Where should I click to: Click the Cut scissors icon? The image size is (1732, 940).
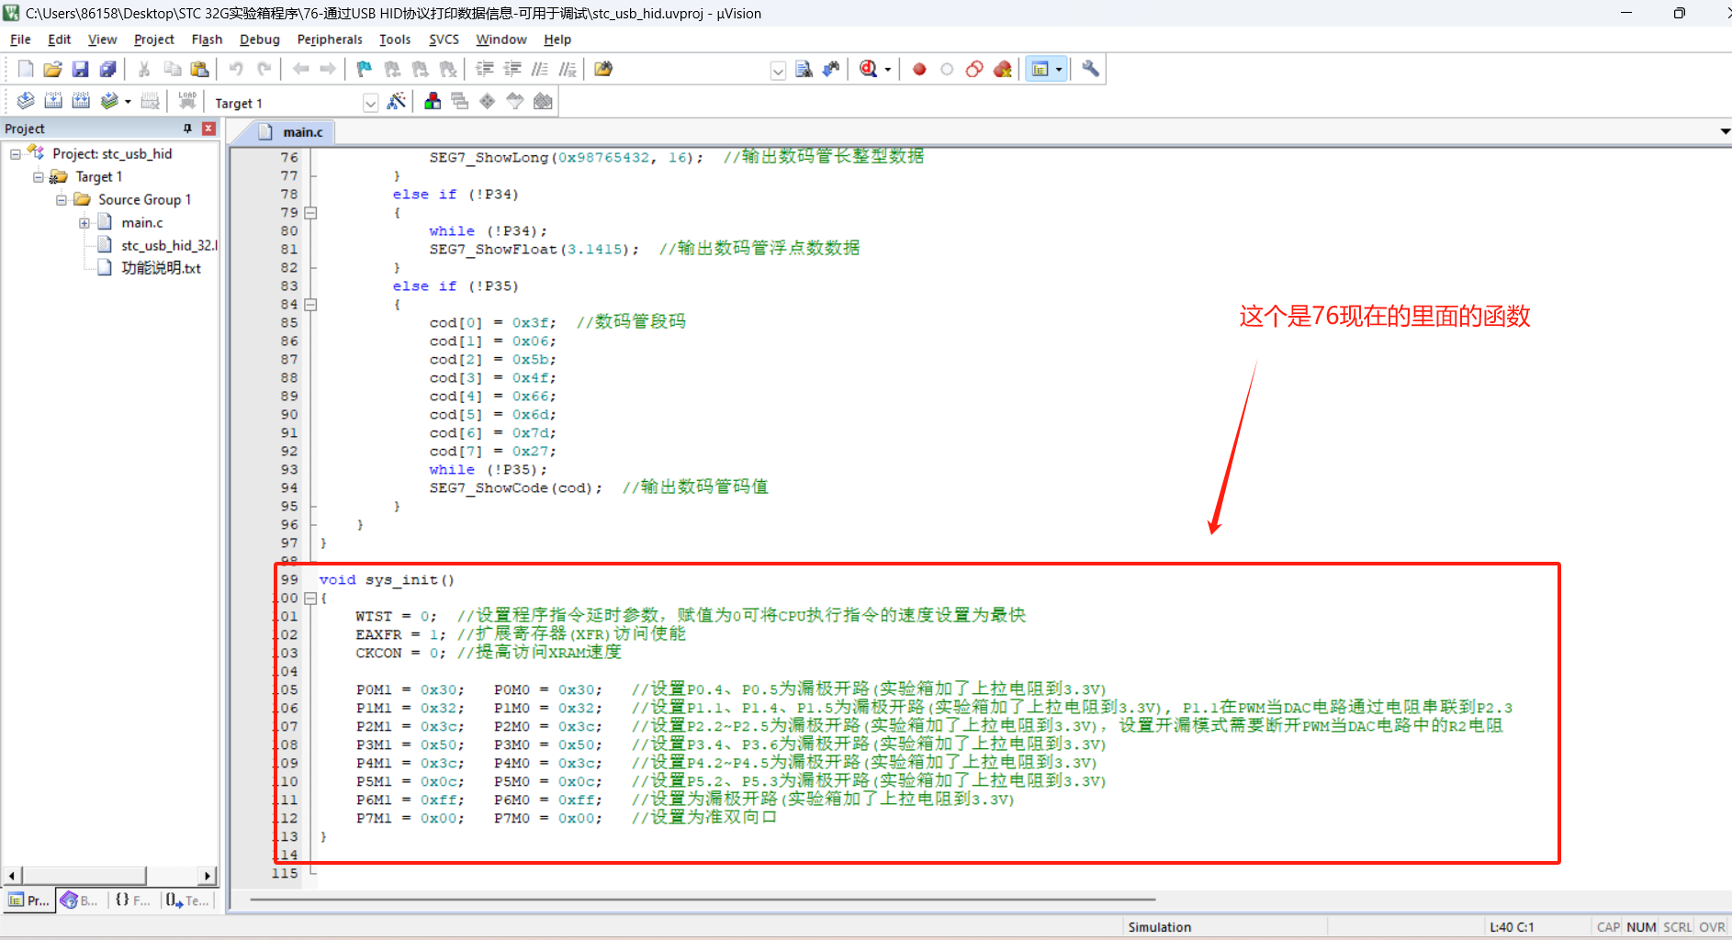pyautogui.click(x=144, y=69)
